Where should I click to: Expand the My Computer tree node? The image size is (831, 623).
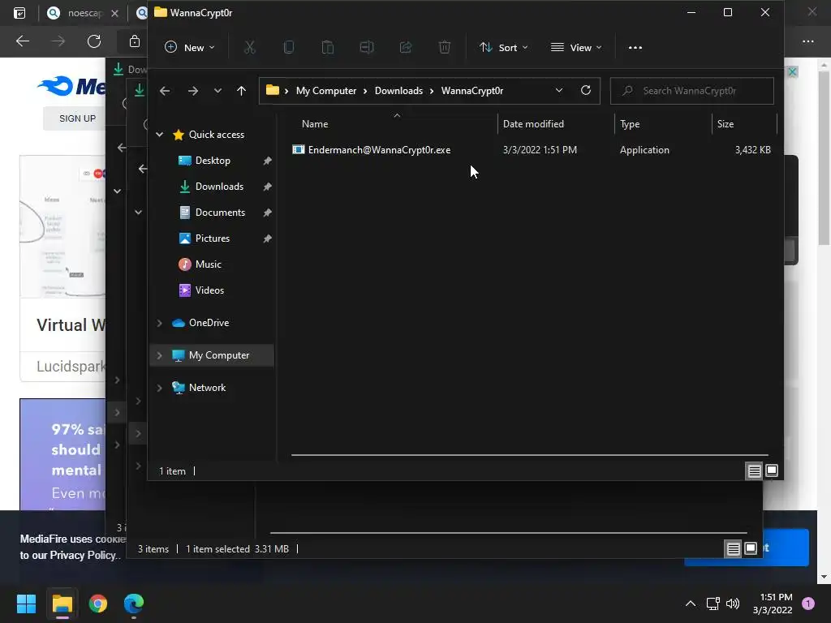(x=160, y=355)
